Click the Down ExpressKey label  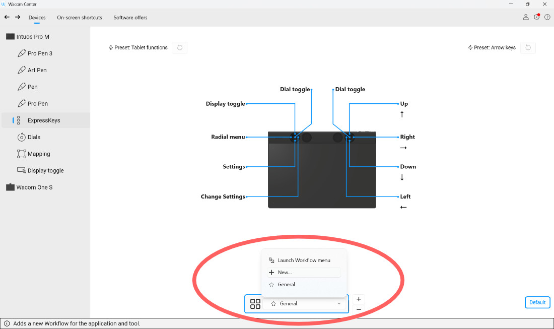pos(408,166)
